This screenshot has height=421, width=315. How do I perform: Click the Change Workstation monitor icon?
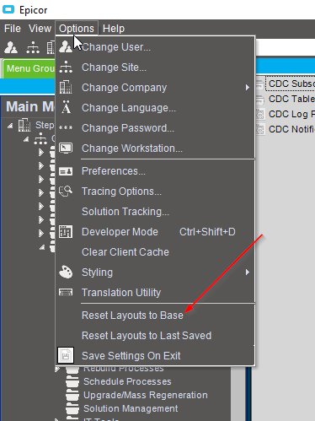point(66,148)
